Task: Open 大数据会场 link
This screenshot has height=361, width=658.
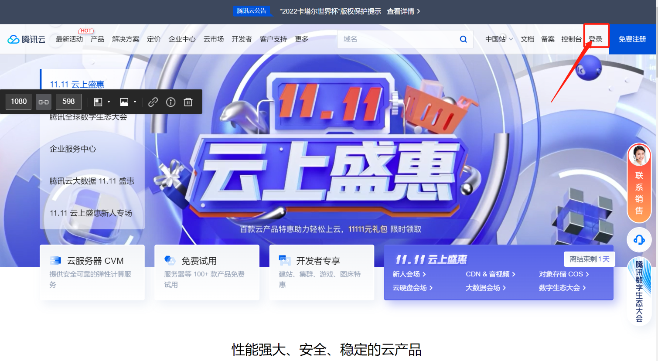Action: coord(486,288)
